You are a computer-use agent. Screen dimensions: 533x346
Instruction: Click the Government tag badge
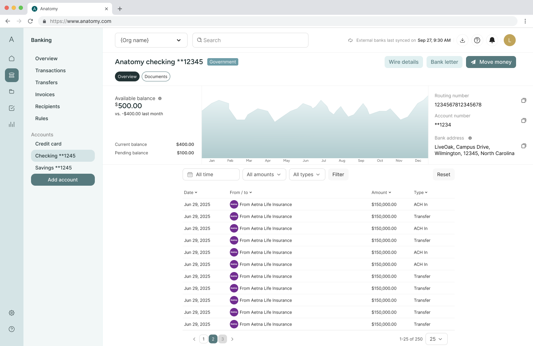pos(223,62)
